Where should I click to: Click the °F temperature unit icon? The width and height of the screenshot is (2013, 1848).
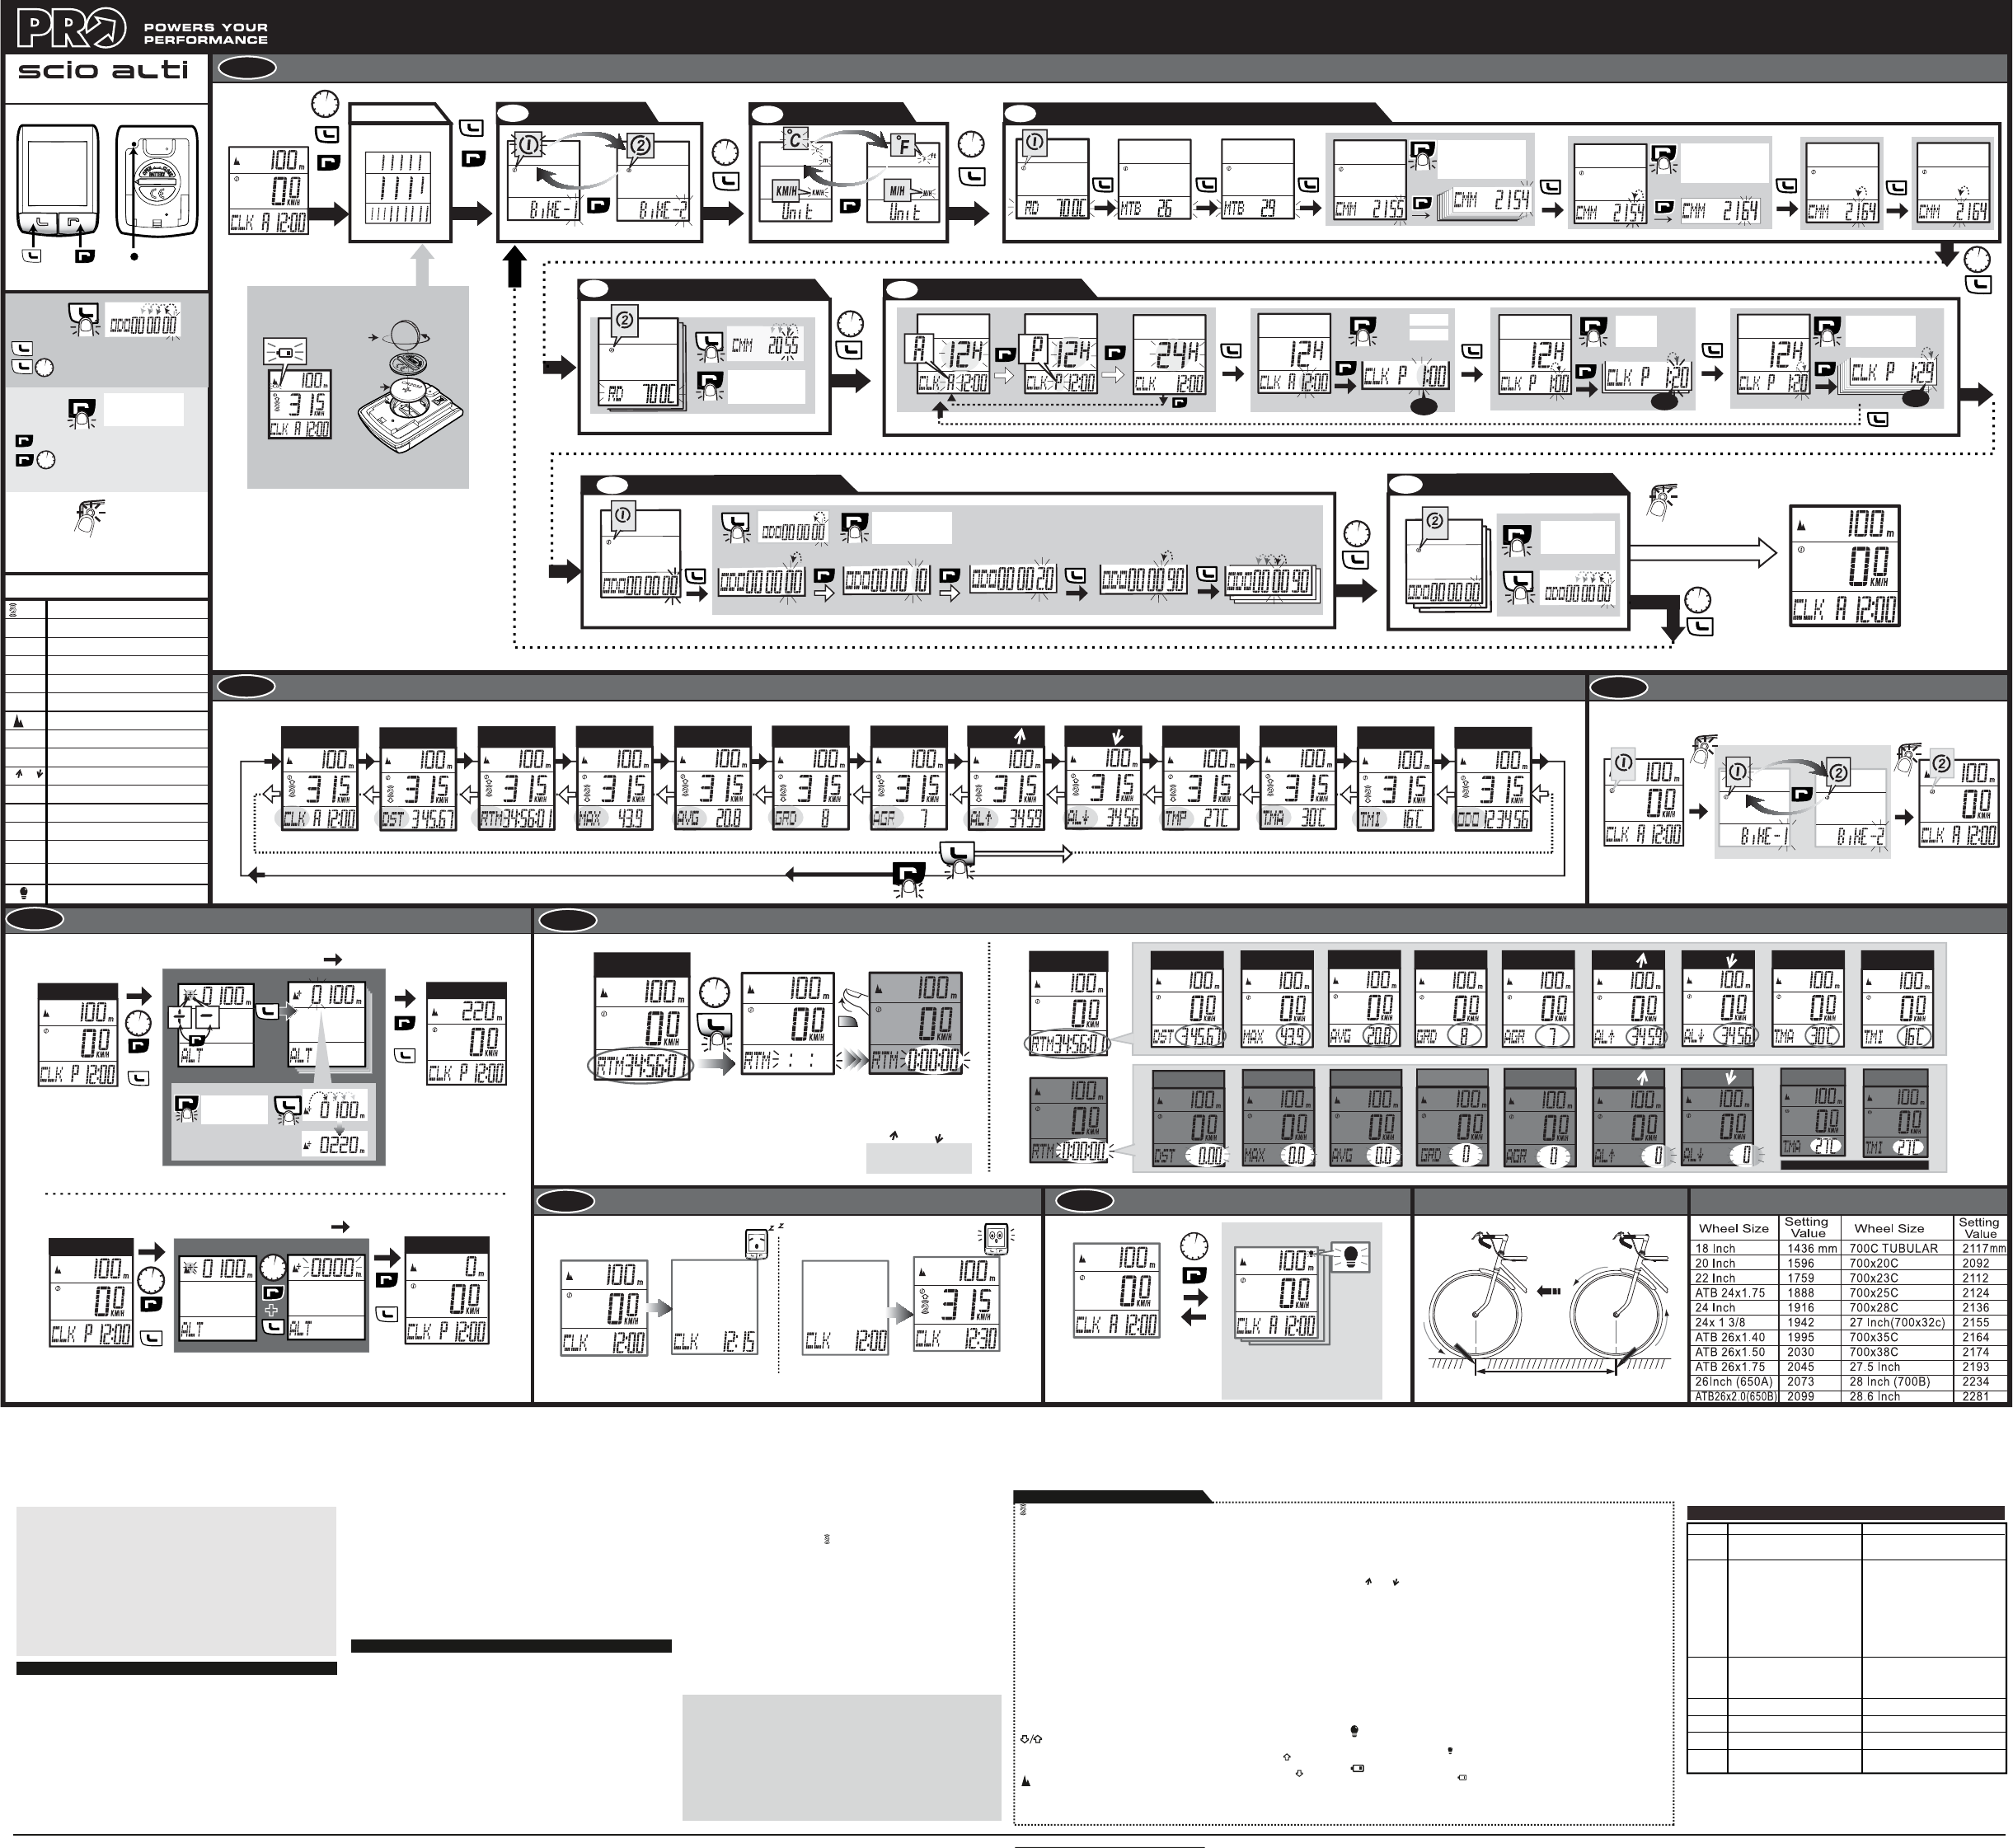tap(902, 146)
